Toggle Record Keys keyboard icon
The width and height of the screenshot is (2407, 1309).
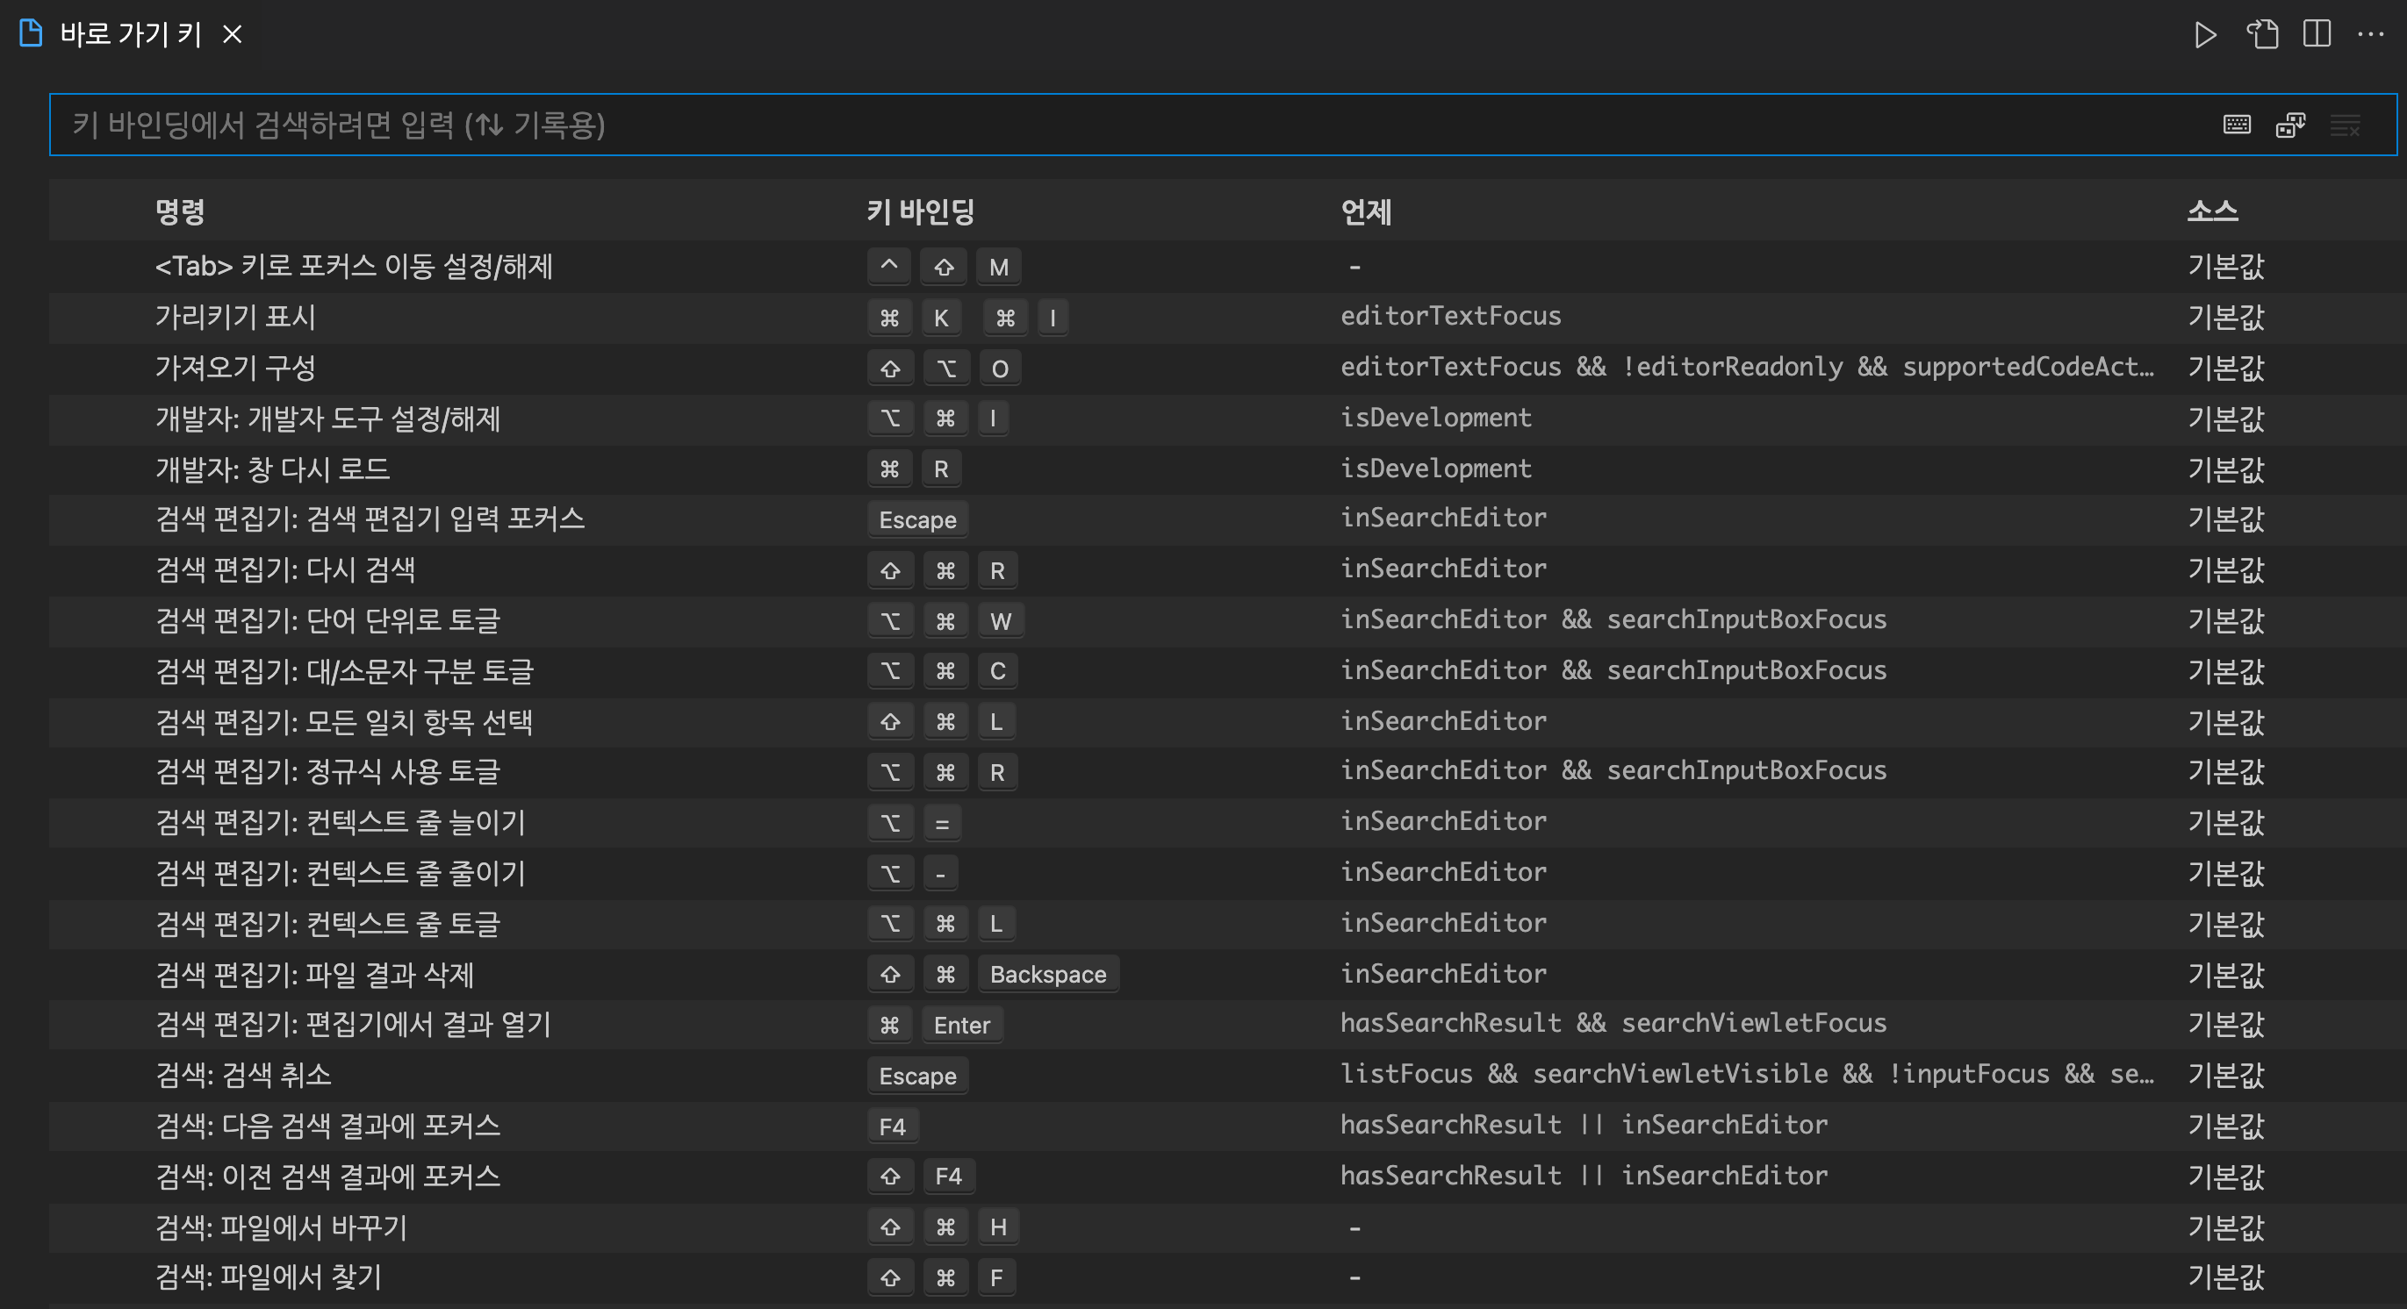(2236, 125)
